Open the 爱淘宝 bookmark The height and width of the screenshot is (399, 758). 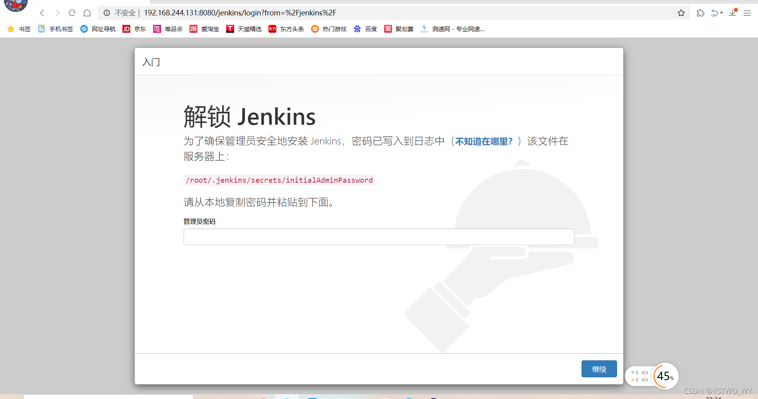coord(205,29)
